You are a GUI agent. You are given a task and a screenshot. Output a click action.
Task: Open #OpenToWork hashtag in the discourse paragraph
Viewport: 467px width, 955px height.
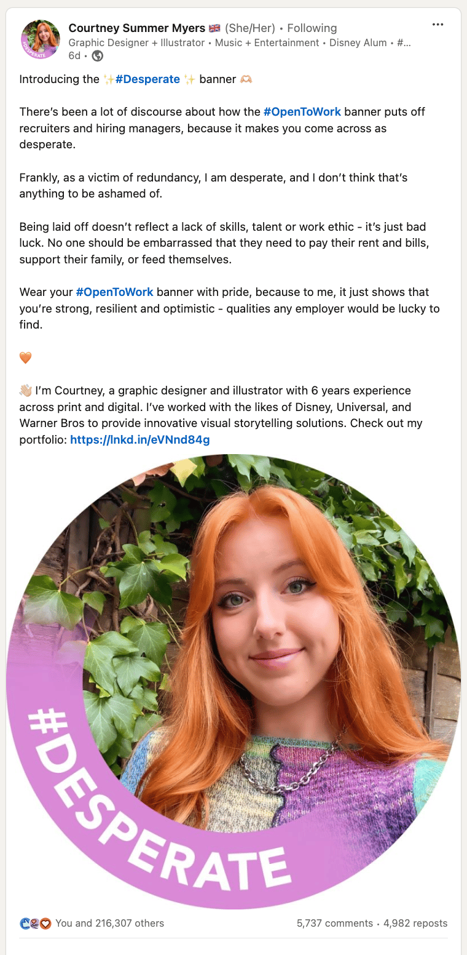point(302,112)
